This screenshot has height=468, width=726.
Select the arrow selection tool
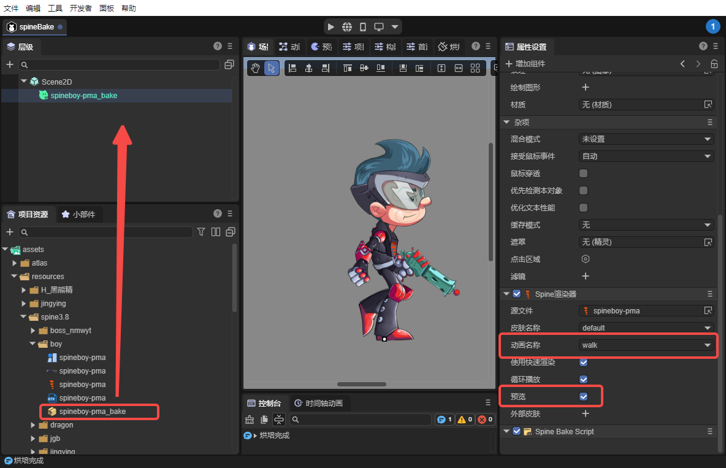point(272,68)
